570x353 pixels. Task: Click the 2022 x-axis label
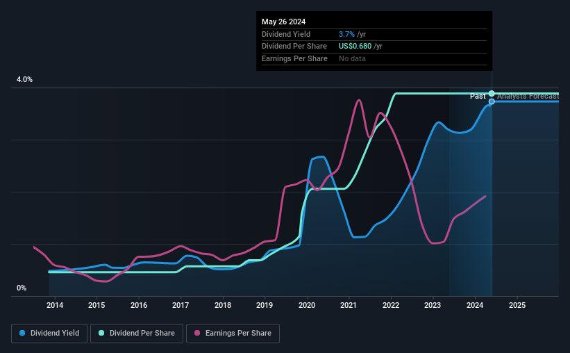tap(391, 305)
